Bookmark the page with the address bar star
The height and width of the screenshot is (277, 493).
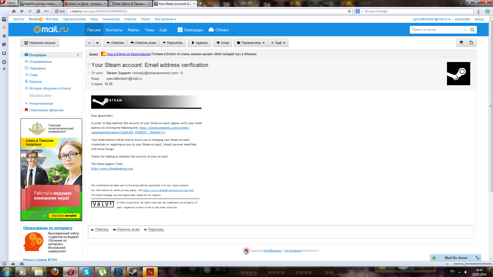pyautogui.click(x=349, y=11)
